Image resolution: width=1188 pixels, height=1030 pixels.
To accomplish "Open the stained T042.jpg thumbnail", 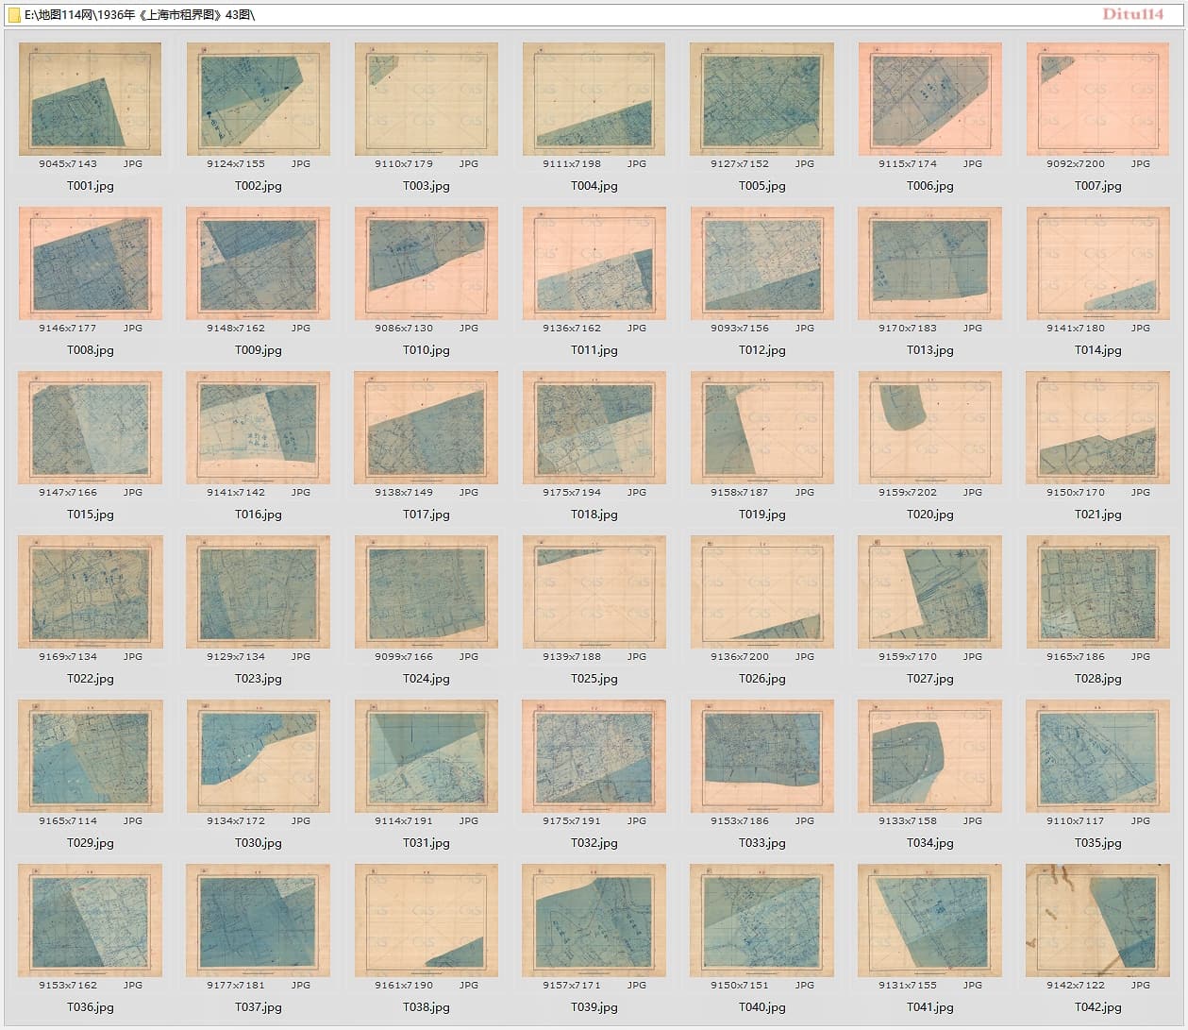I will [1098, 920].
